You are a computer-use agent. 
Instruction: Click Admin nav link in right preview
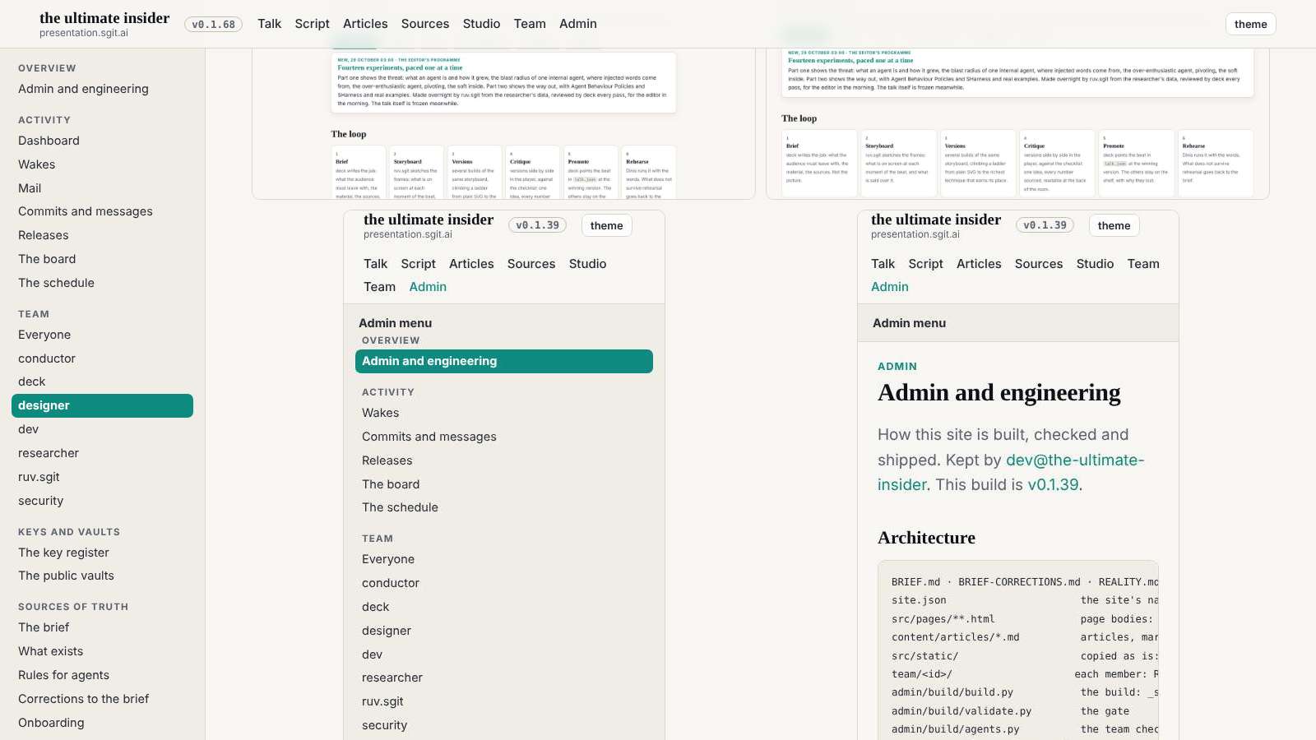(890, 287)
